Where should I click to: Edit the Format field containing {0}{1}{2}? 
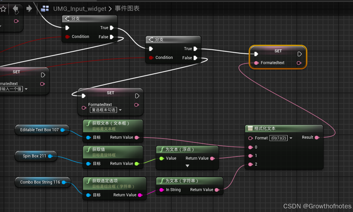click(278, 138)
